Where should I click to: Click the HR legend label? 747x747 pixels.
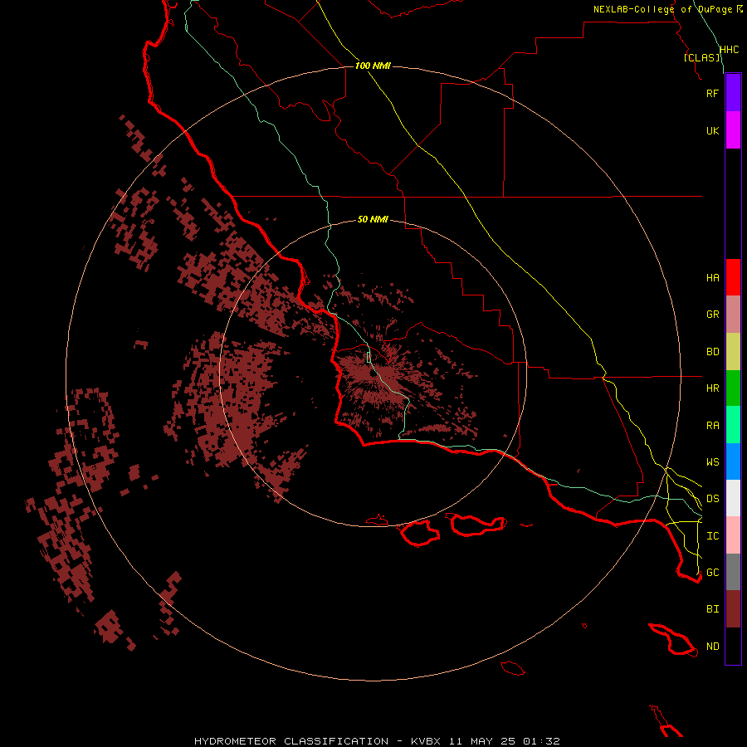click(x=712, y=388)
